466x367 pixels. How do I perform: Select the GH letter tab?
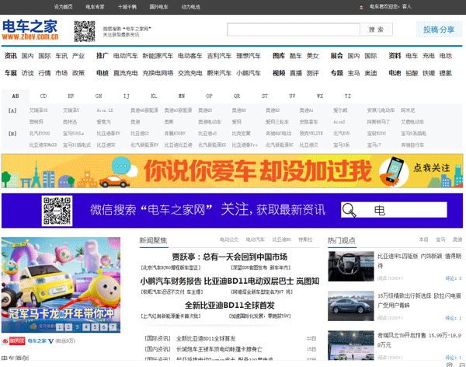[x=99, y=96]
